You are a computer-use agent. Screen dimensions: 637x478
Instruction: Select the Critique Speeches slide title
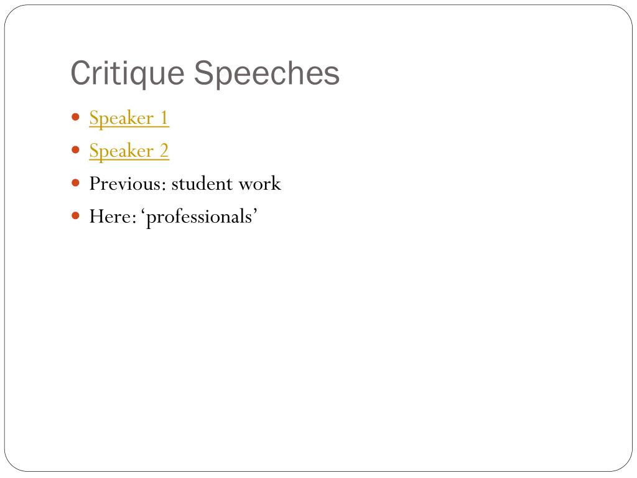[205, 73]
